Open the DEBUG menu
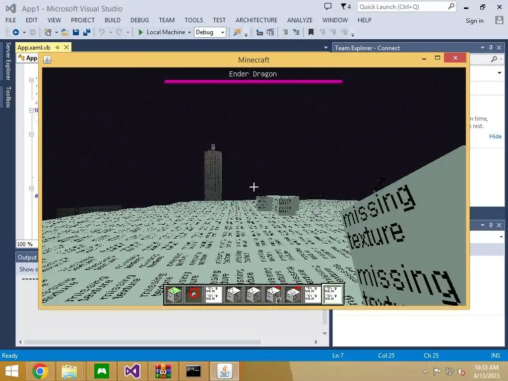508x381 pixels. point(139,20)
